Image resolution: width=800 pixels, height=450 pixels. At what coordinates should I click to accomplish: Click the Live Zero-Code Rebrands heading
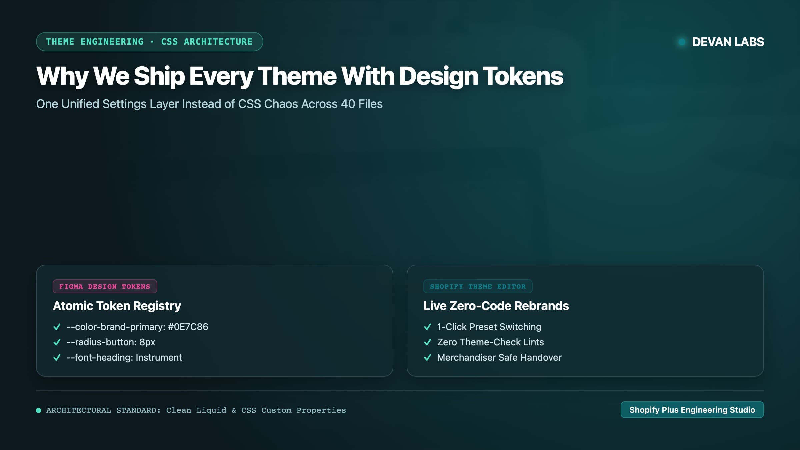496,306
